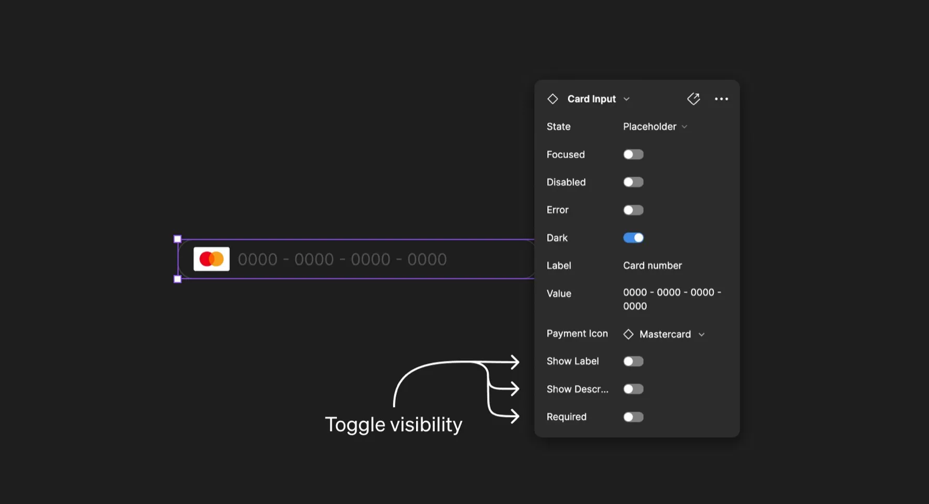The image size is (929, 504).
Task: Toggle the Required switch on
Action: pyautogui.click(x=633, y=417)
